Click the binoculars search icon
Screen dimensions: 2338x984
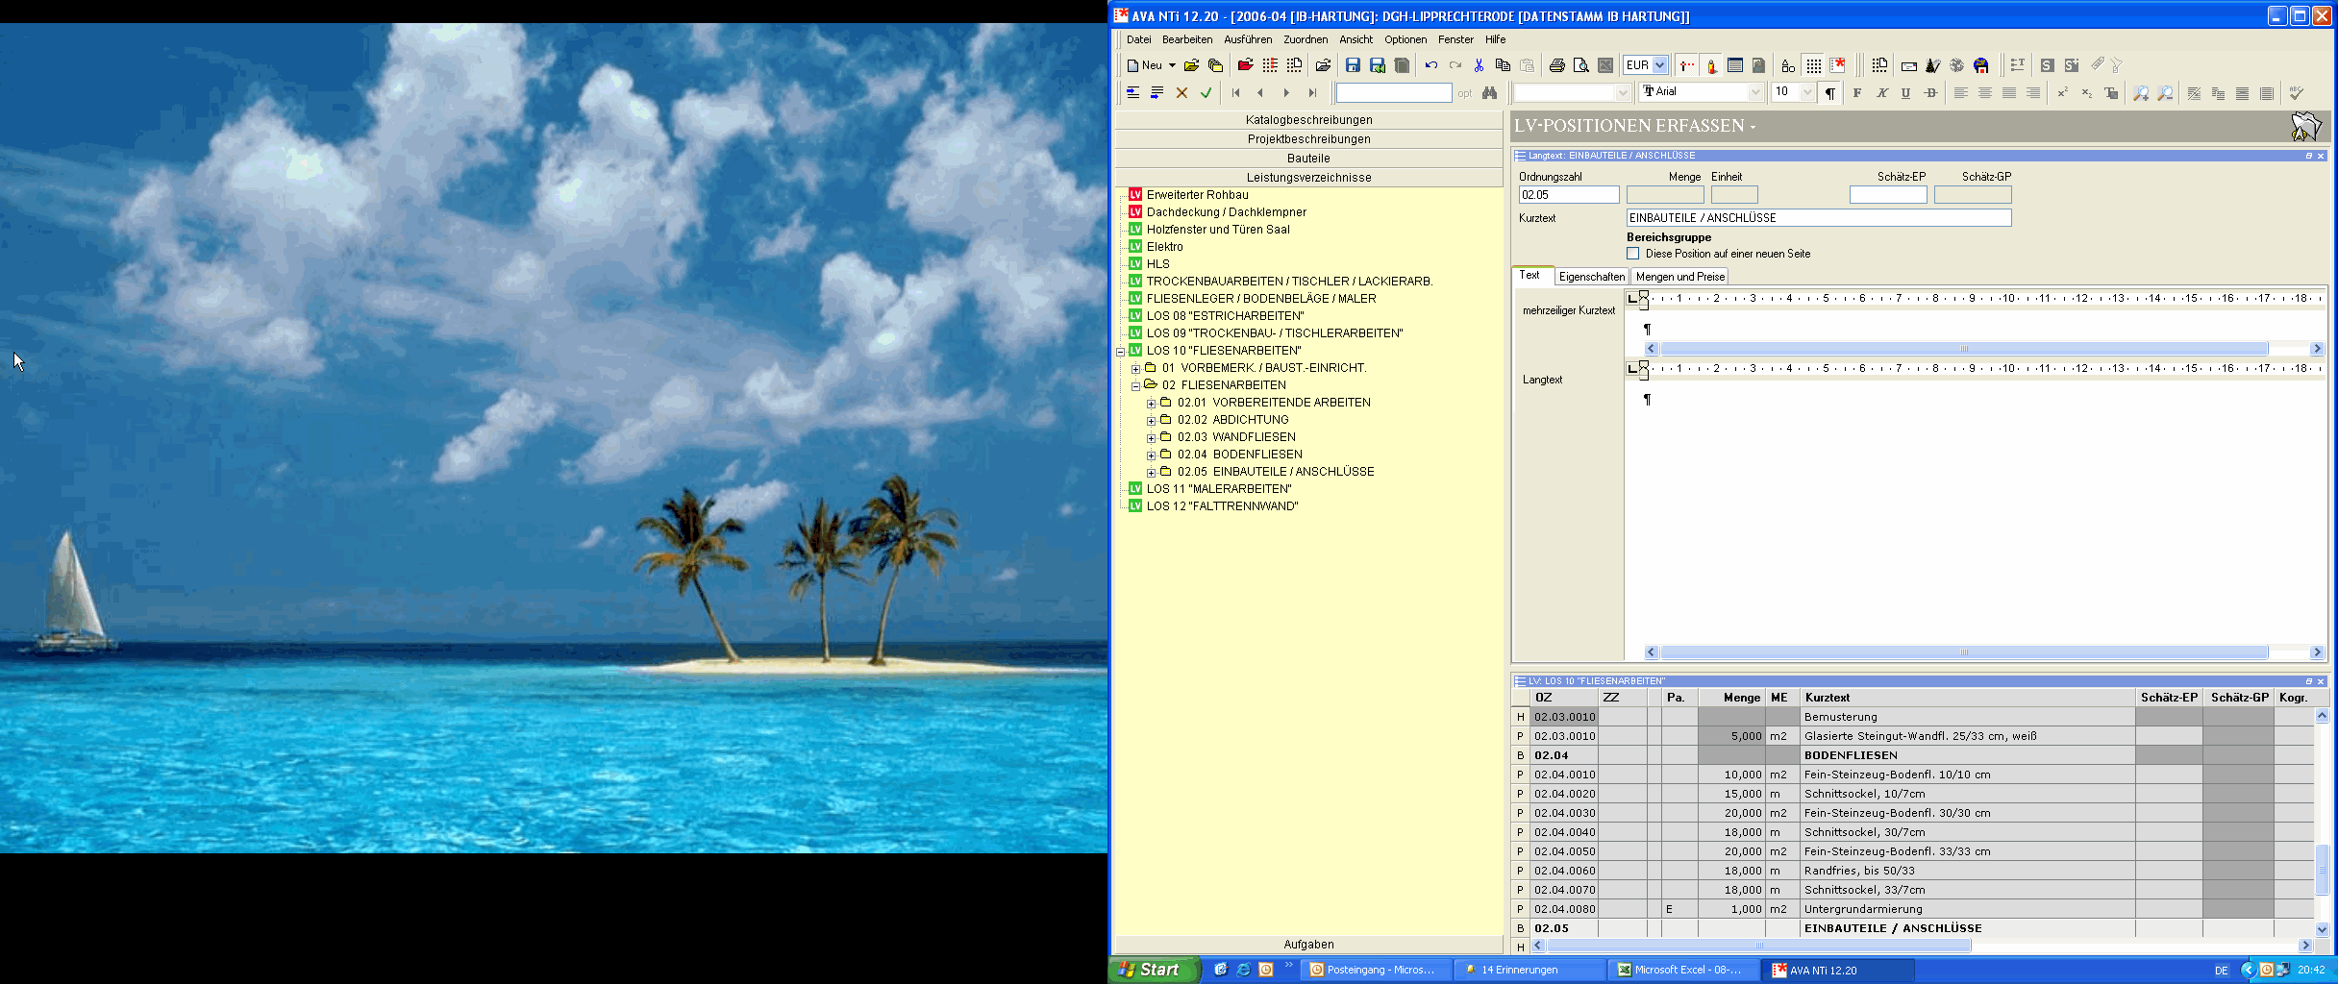tap(1489, 93)
